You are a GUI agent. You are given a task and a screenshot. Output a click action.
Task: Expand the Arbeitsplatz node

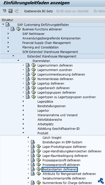[x=23, y=124]
